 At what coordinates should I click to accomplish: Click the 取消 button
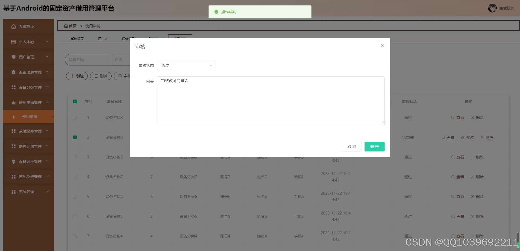[352, 147]
